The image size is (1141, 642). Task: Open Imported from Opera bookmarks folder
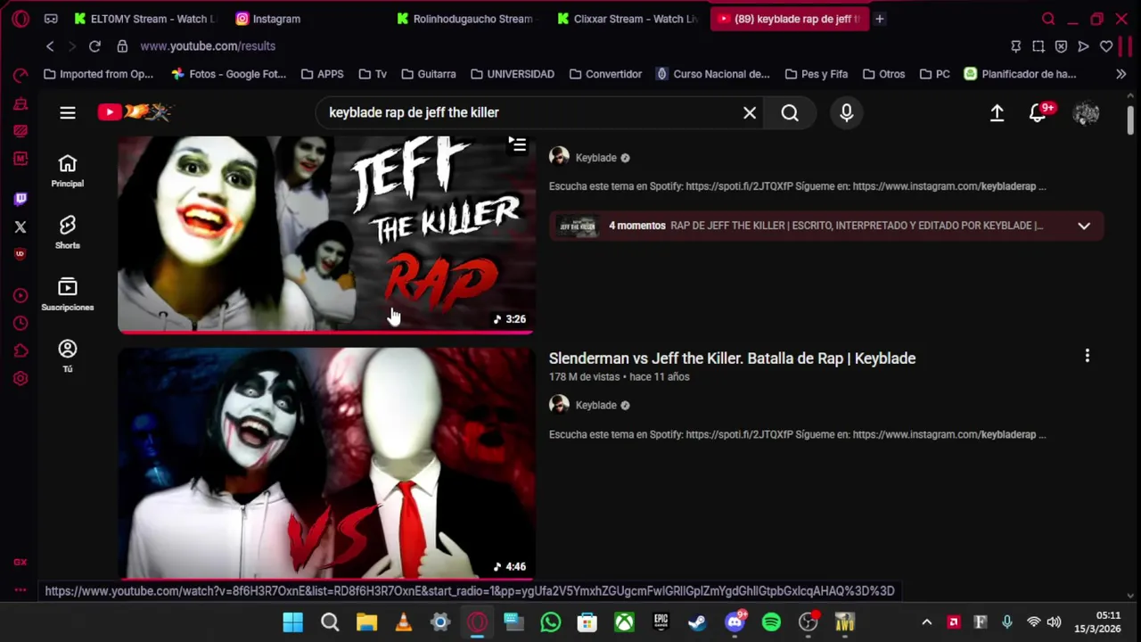pos(98,74)
